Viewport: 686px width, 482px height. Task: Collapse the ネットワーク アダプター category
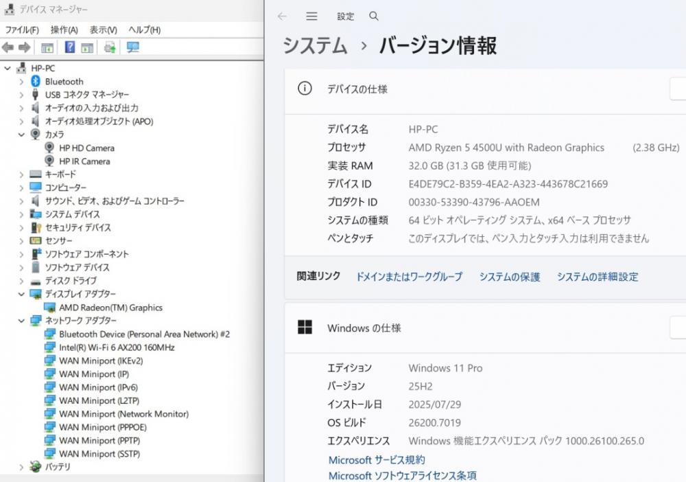click(x=21, y=321)
